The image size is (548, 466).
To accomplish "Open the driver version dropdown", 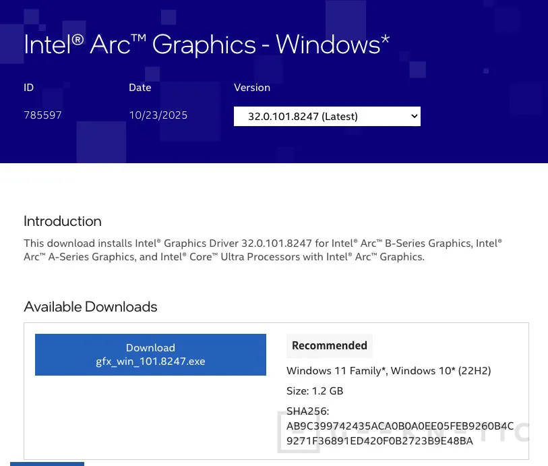I will coord(327,116).
